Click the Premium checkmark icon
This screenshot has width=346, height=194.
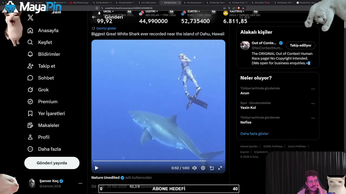[x=30, y=102]
